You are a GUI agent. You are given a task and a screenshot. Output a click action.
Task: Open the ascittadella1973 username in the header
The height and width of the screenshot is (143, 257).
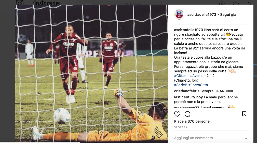[201, 15]
